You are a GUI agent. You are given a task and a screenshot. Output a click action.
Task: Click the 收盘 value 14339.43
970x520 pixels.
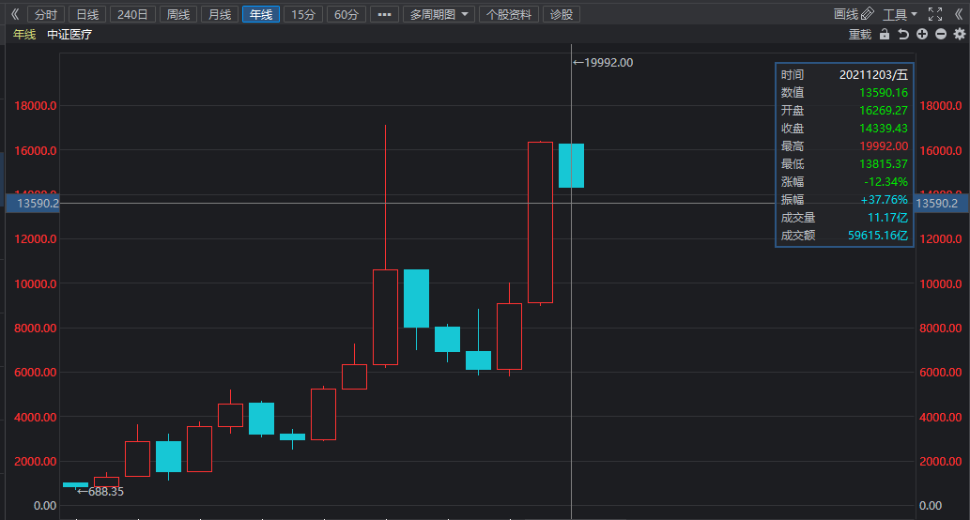point(884,129)
